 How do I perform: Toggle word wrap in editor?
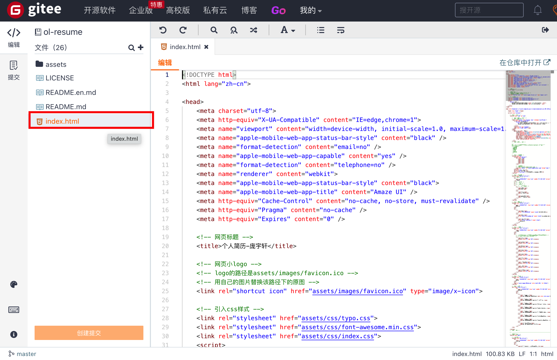[x=341, y=30]
